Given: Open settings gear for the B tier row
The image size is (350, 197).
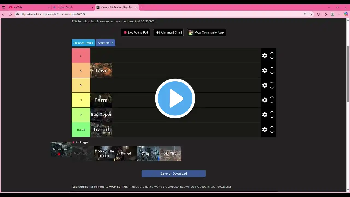Looking at the screenshot, I should coord(265,85).
